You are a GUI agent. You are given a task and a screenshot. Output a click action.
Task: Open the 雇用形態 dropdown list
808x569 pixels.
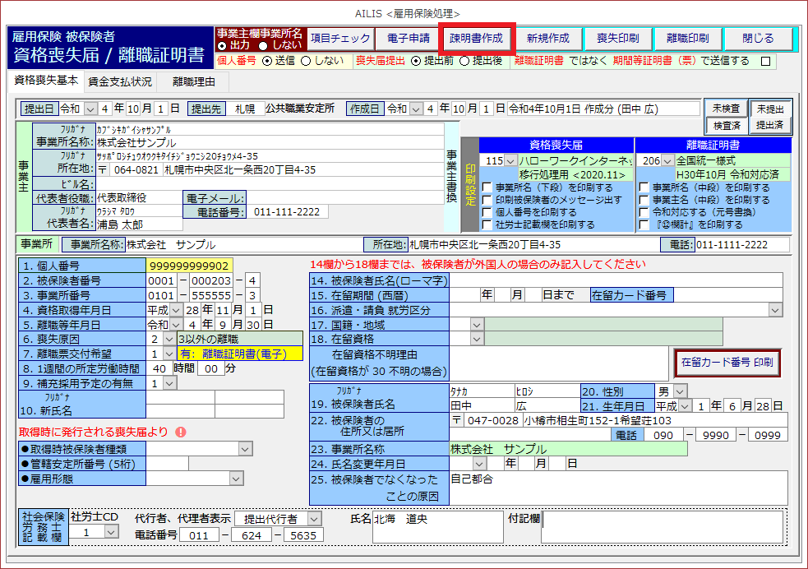[237, 479]
